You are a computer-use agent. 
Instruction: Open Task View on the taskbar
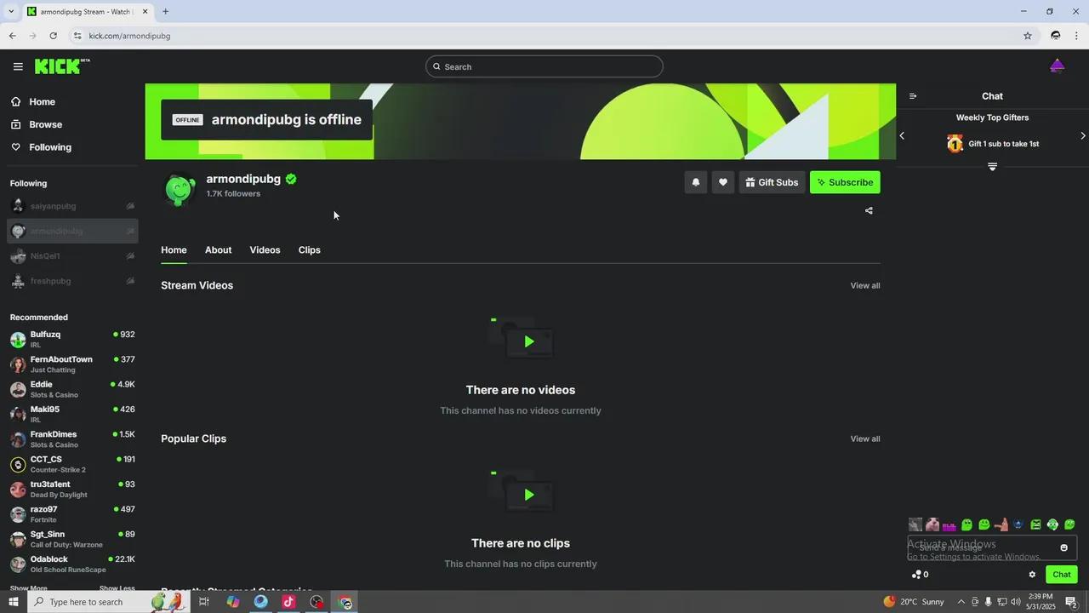204,602
